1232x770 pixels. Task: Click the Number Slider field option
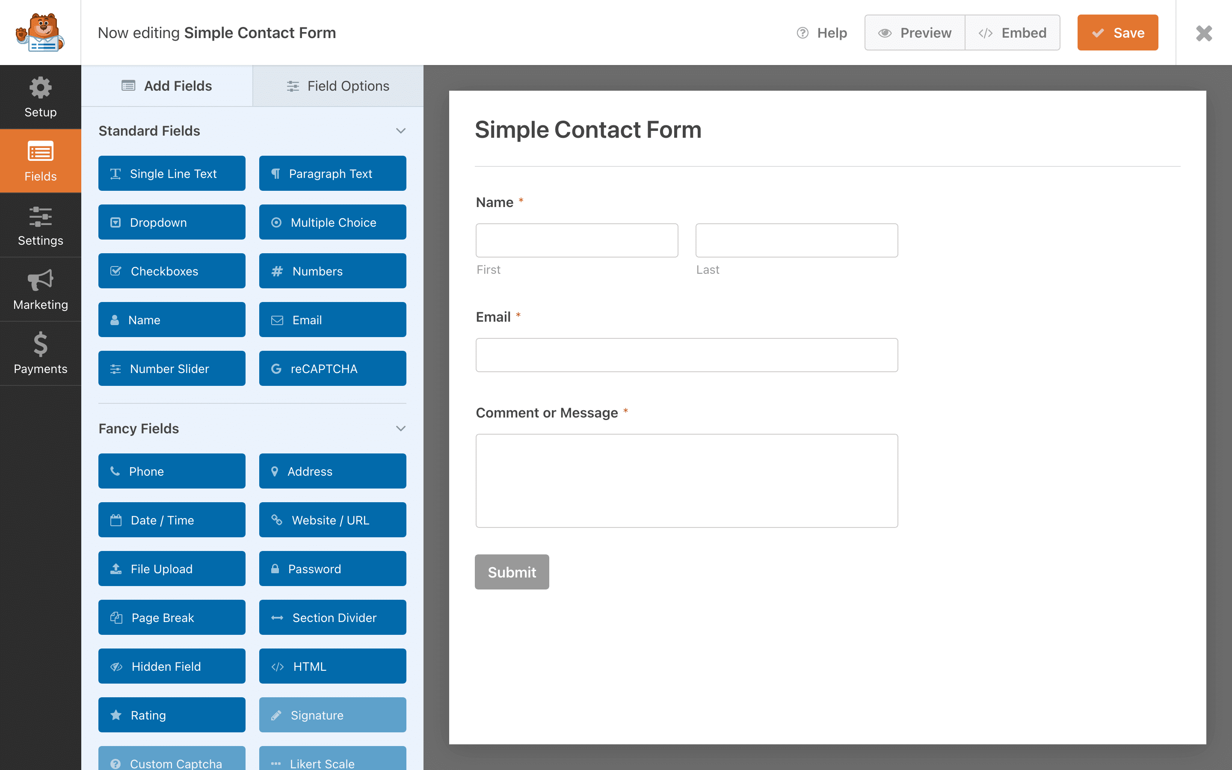pos(172,368)
